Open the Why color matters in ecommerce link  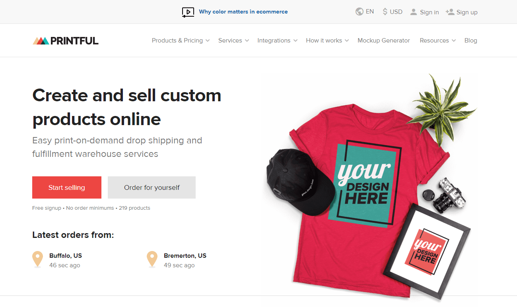click(243, 12)
